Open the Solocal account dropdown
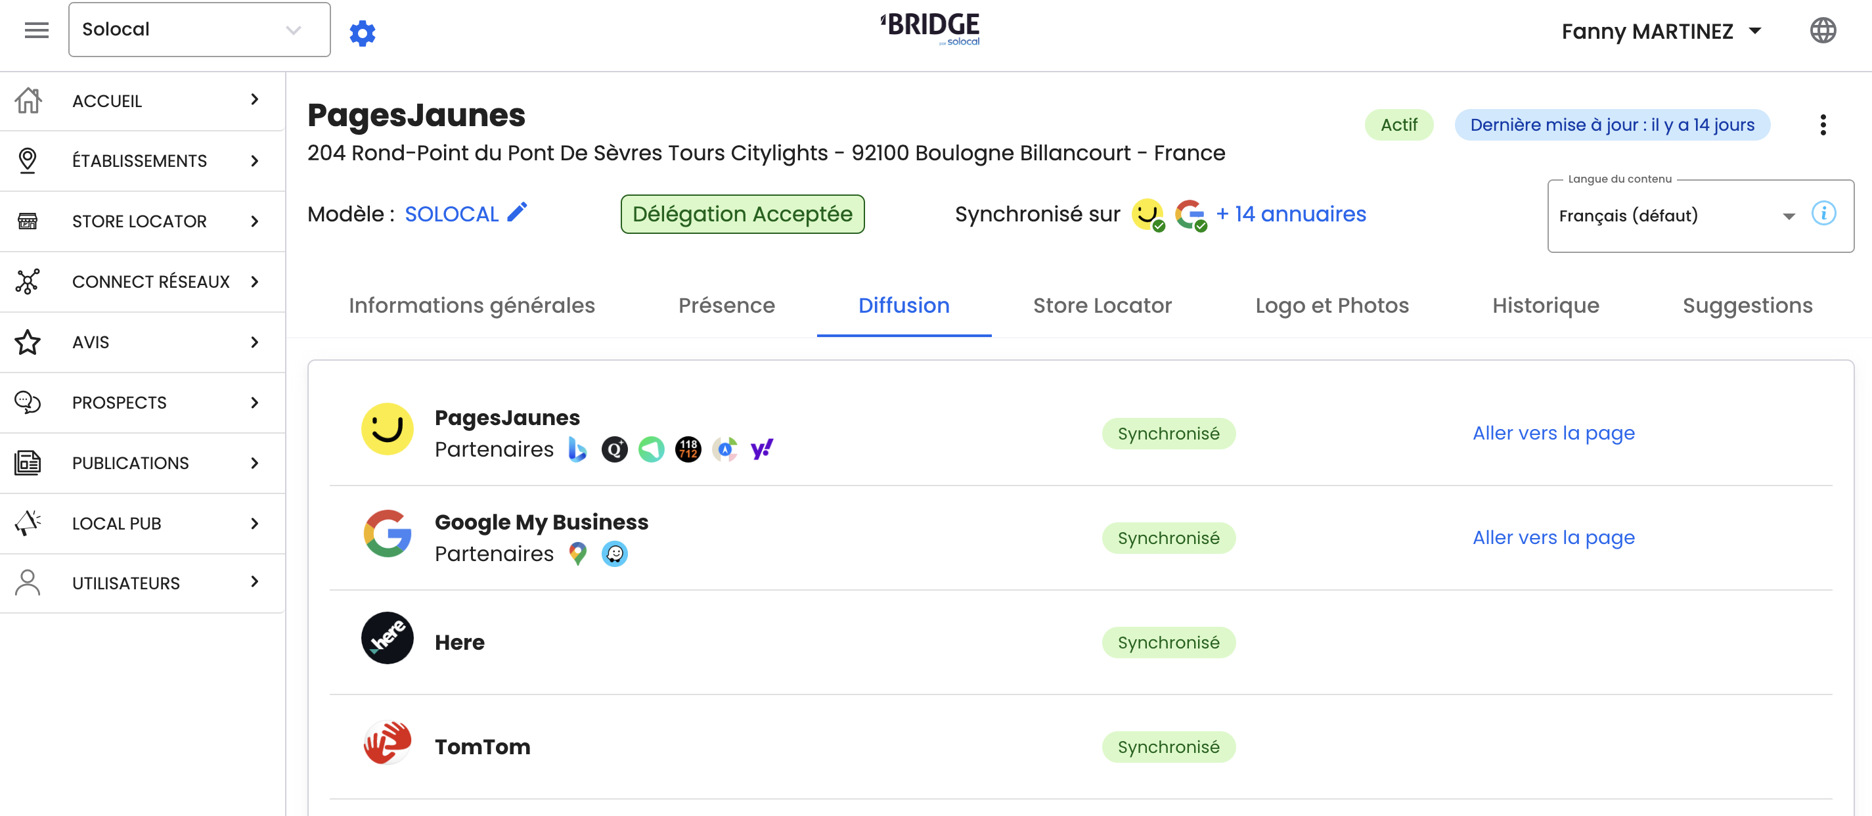 pos(199,30)
